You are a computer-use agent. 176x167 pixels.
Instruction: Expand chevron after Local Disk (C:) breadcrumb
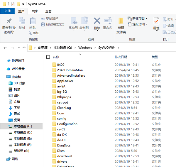tap(75, 48)
